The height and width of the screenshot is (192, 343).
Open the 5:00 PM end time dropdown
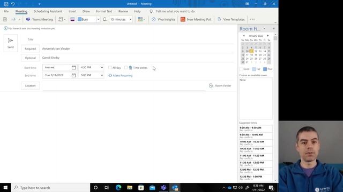[102, 75]
